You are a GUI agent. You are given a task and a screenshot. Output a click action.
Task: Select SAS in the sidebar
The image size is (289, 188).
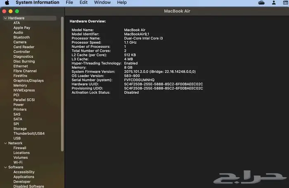coord(17,114)
